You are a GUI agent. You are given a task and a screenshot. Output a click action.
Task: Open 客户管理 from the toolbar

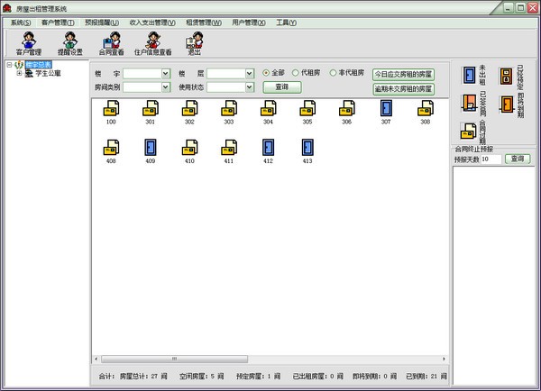pos(28,42)
